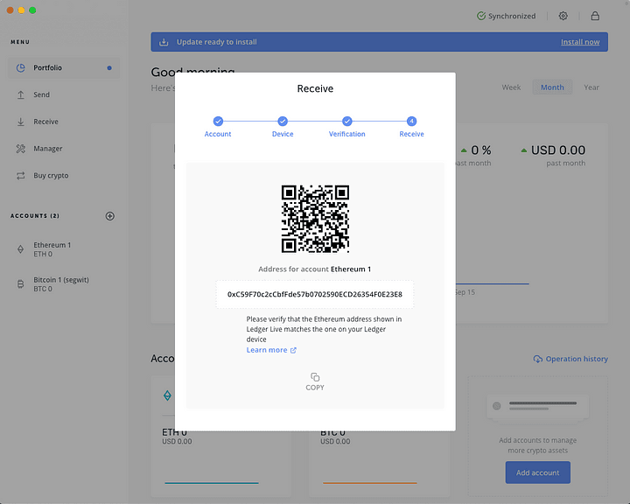Image resolution: width=630 pixels, height=504 pixels.
Task: Click the Synchronized checkmark status icon
Action: click(x=481, y=16)
